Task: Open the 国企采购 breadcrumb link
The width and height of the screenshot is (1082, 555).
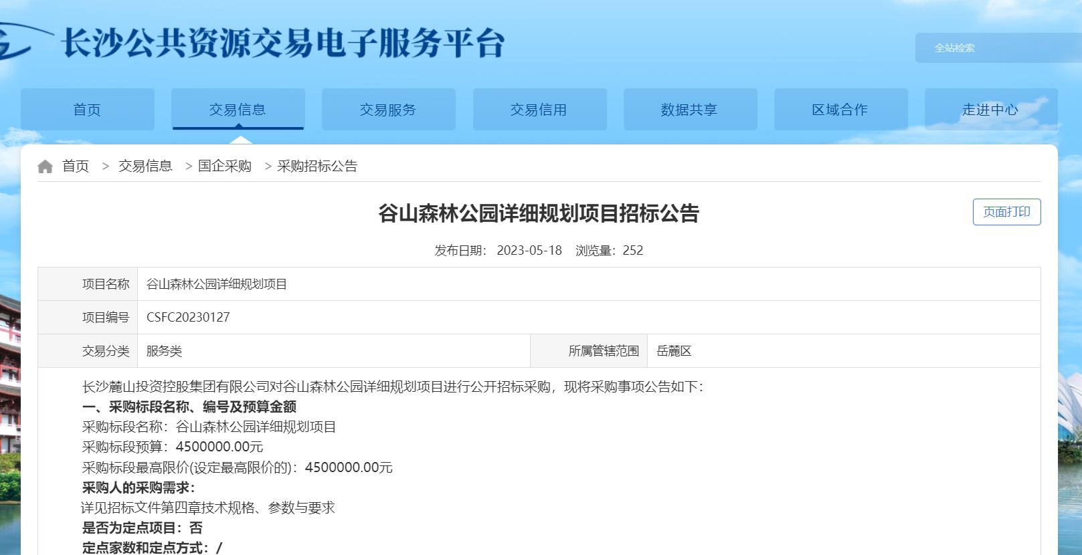Action: pos(225,166)
